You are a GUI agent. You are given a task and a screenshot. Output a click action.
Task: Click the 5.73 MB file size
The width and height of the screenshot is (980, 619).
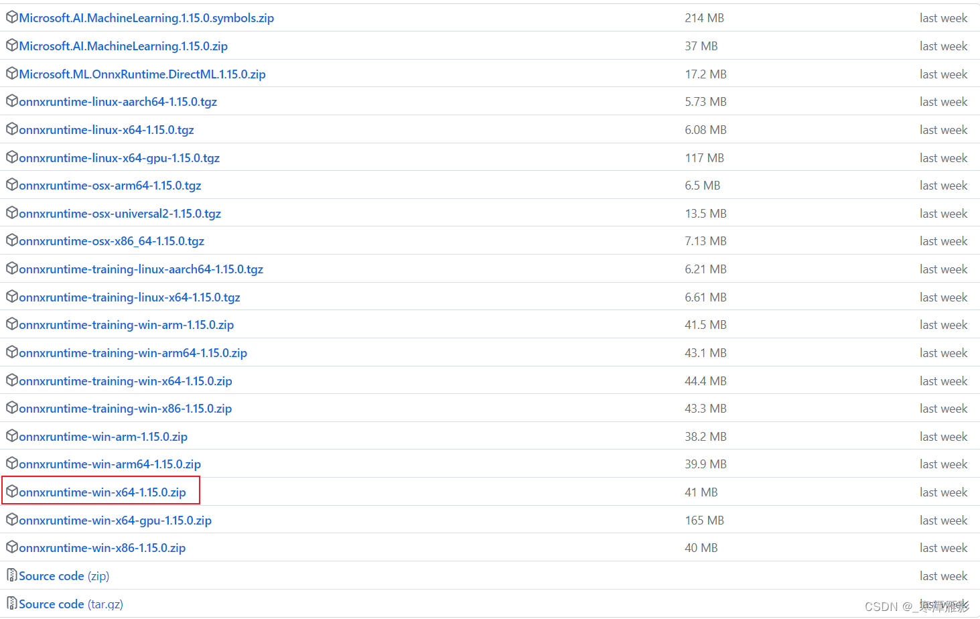[x=705, y=102]
